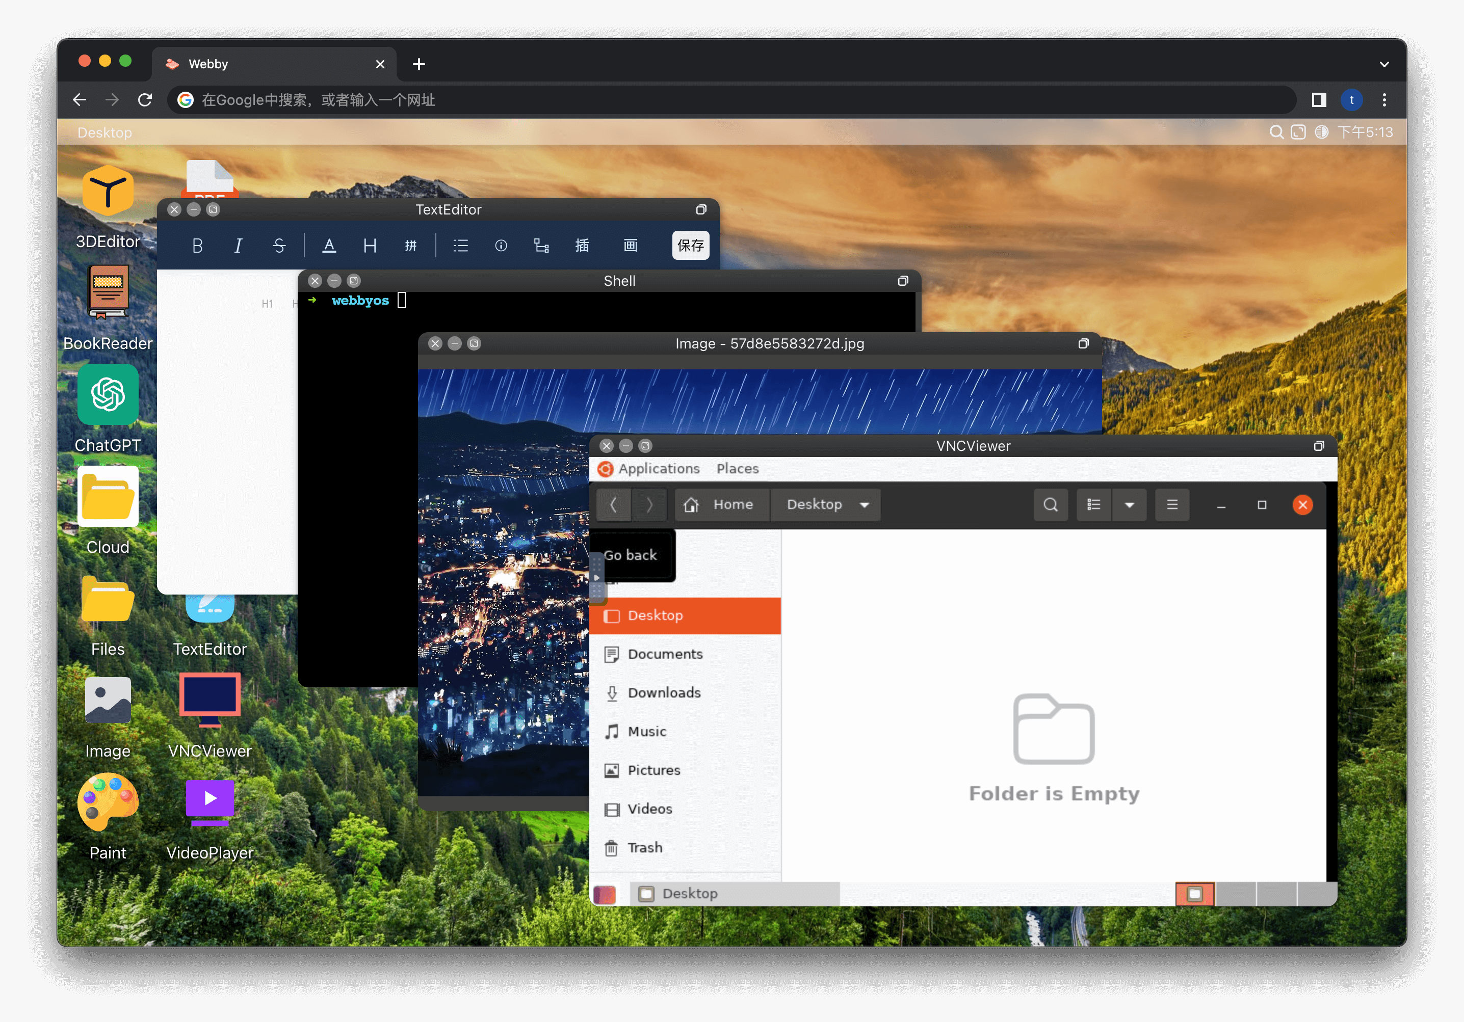
Task: Select Downloads in the sidebar
Action: (x=664, y=692)
